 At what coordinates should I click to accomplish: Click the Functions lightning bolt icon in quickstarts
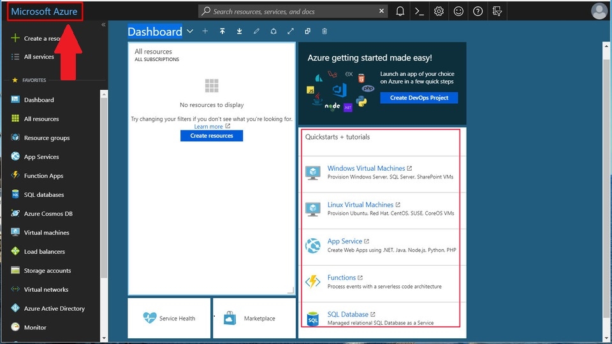pyautogui.click(x=312, y=281)
